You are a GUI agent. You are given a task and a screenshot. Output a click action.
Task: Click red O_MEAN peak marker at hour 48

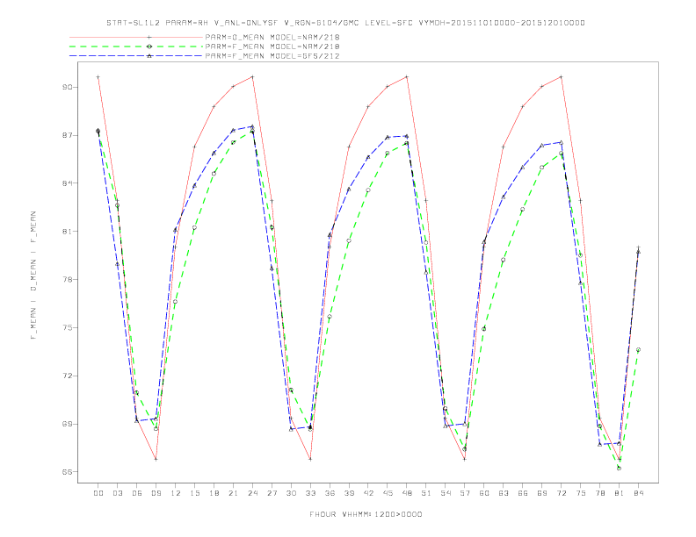point(407,76)
